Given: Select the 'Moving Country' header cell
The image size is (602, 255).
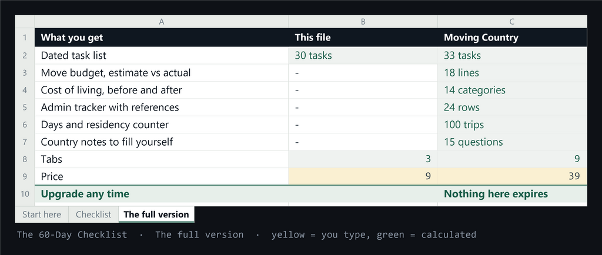Looking at the screenshot, I should click(512, 38).
